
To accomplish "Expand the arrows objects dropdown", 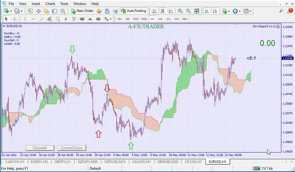I will coord(111,19).
